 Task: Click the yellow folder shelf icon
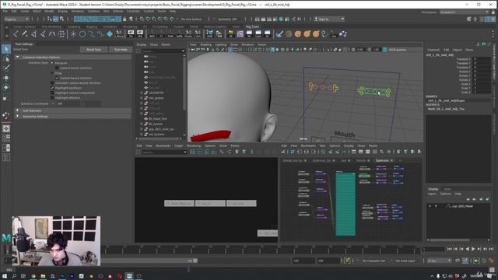point(231,33)
